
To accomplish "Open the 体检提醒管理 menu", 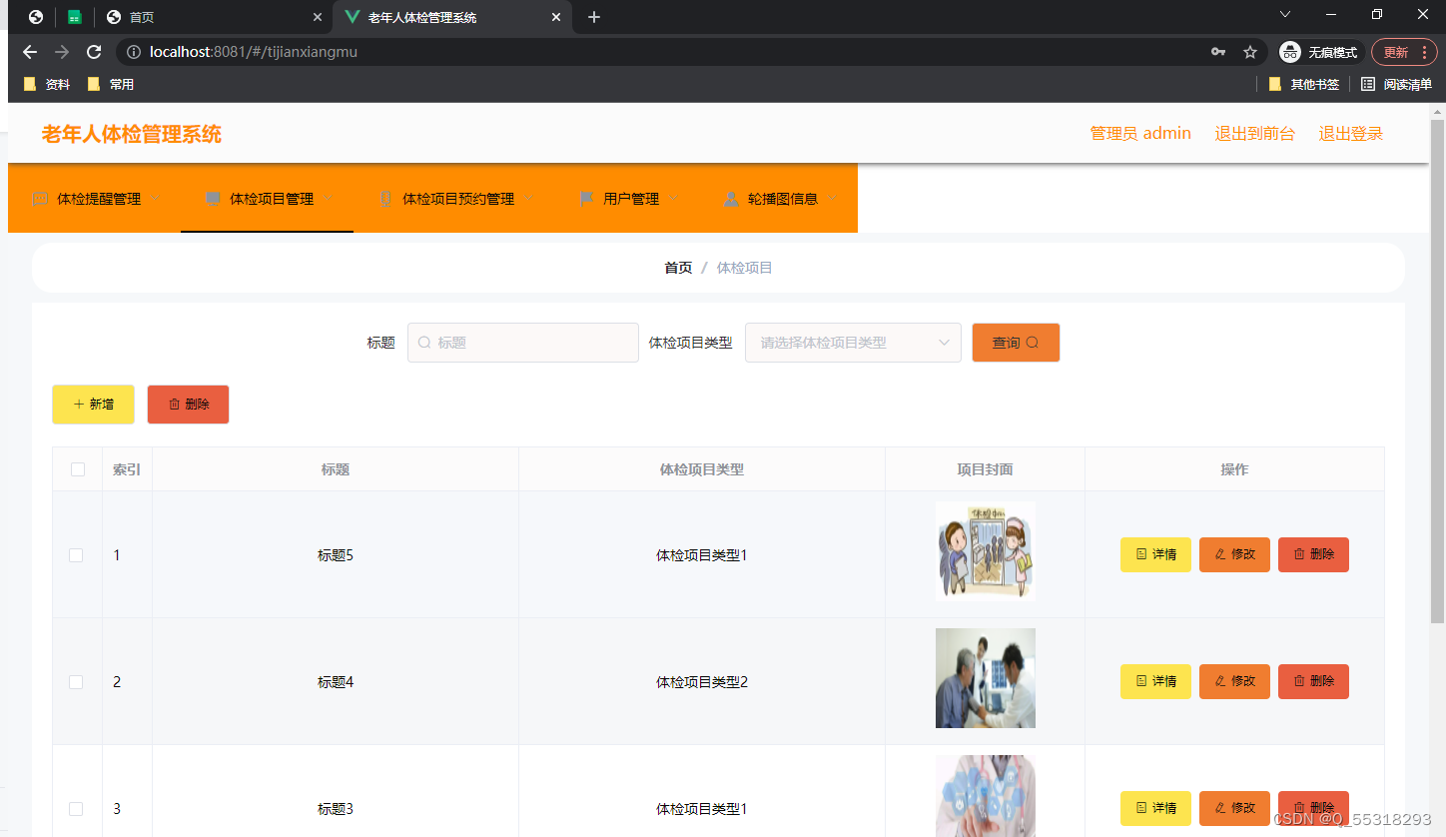I will pyautogui.click(x=95, y=199).
